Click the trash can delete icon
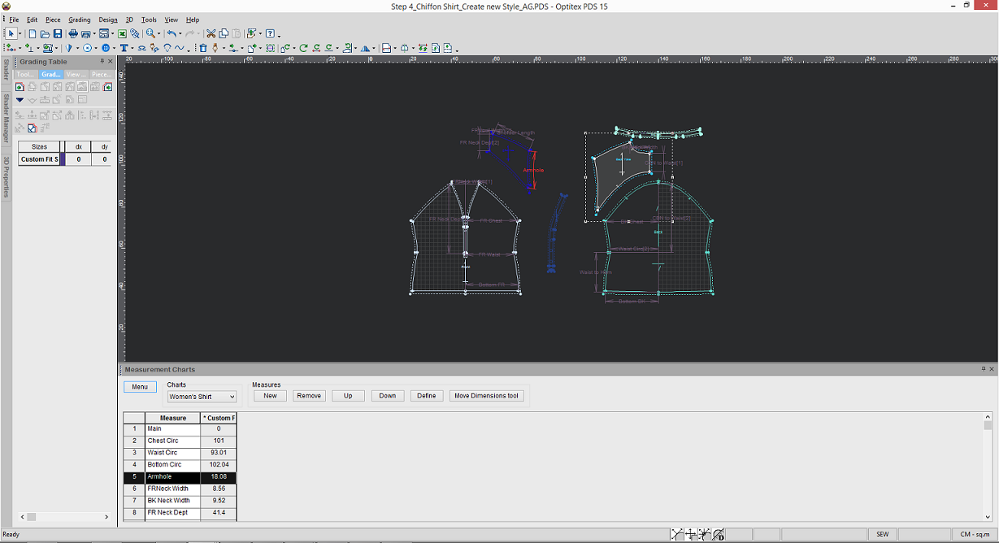The height and width of the screenshot is (543, 999). pyautogui.click(x=203, y=48)
